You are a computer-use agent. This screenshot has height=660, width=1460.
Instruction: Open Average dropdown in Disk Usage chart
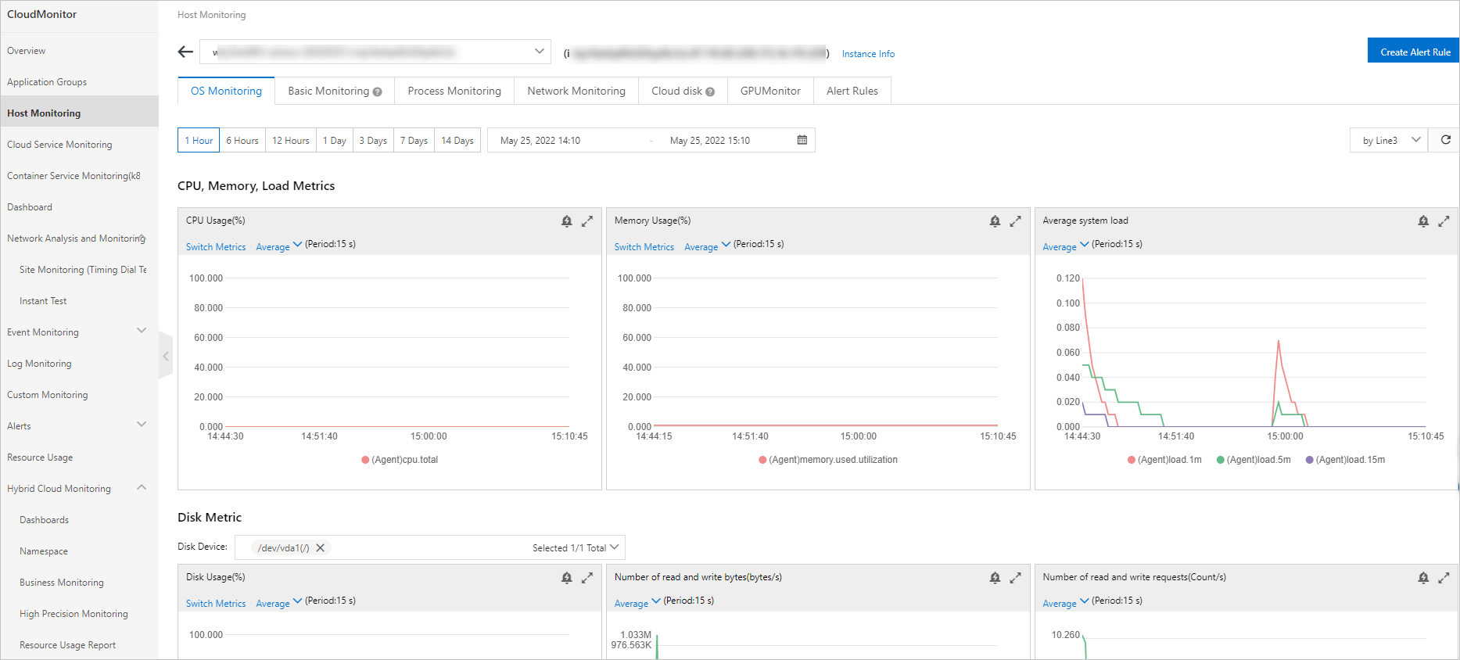[279, 603]
